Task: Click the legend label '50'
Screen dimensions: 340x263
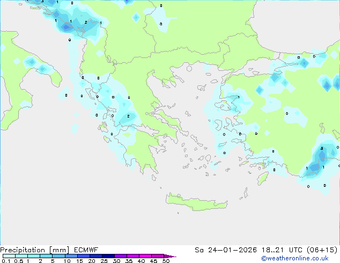Action: click(x=166, y=261)
